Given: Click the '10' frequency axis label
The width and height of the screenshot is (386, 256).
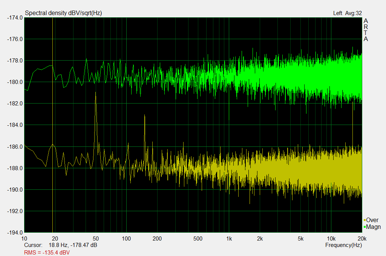Looking at the screenshot, I should click(x=24, y=239).
